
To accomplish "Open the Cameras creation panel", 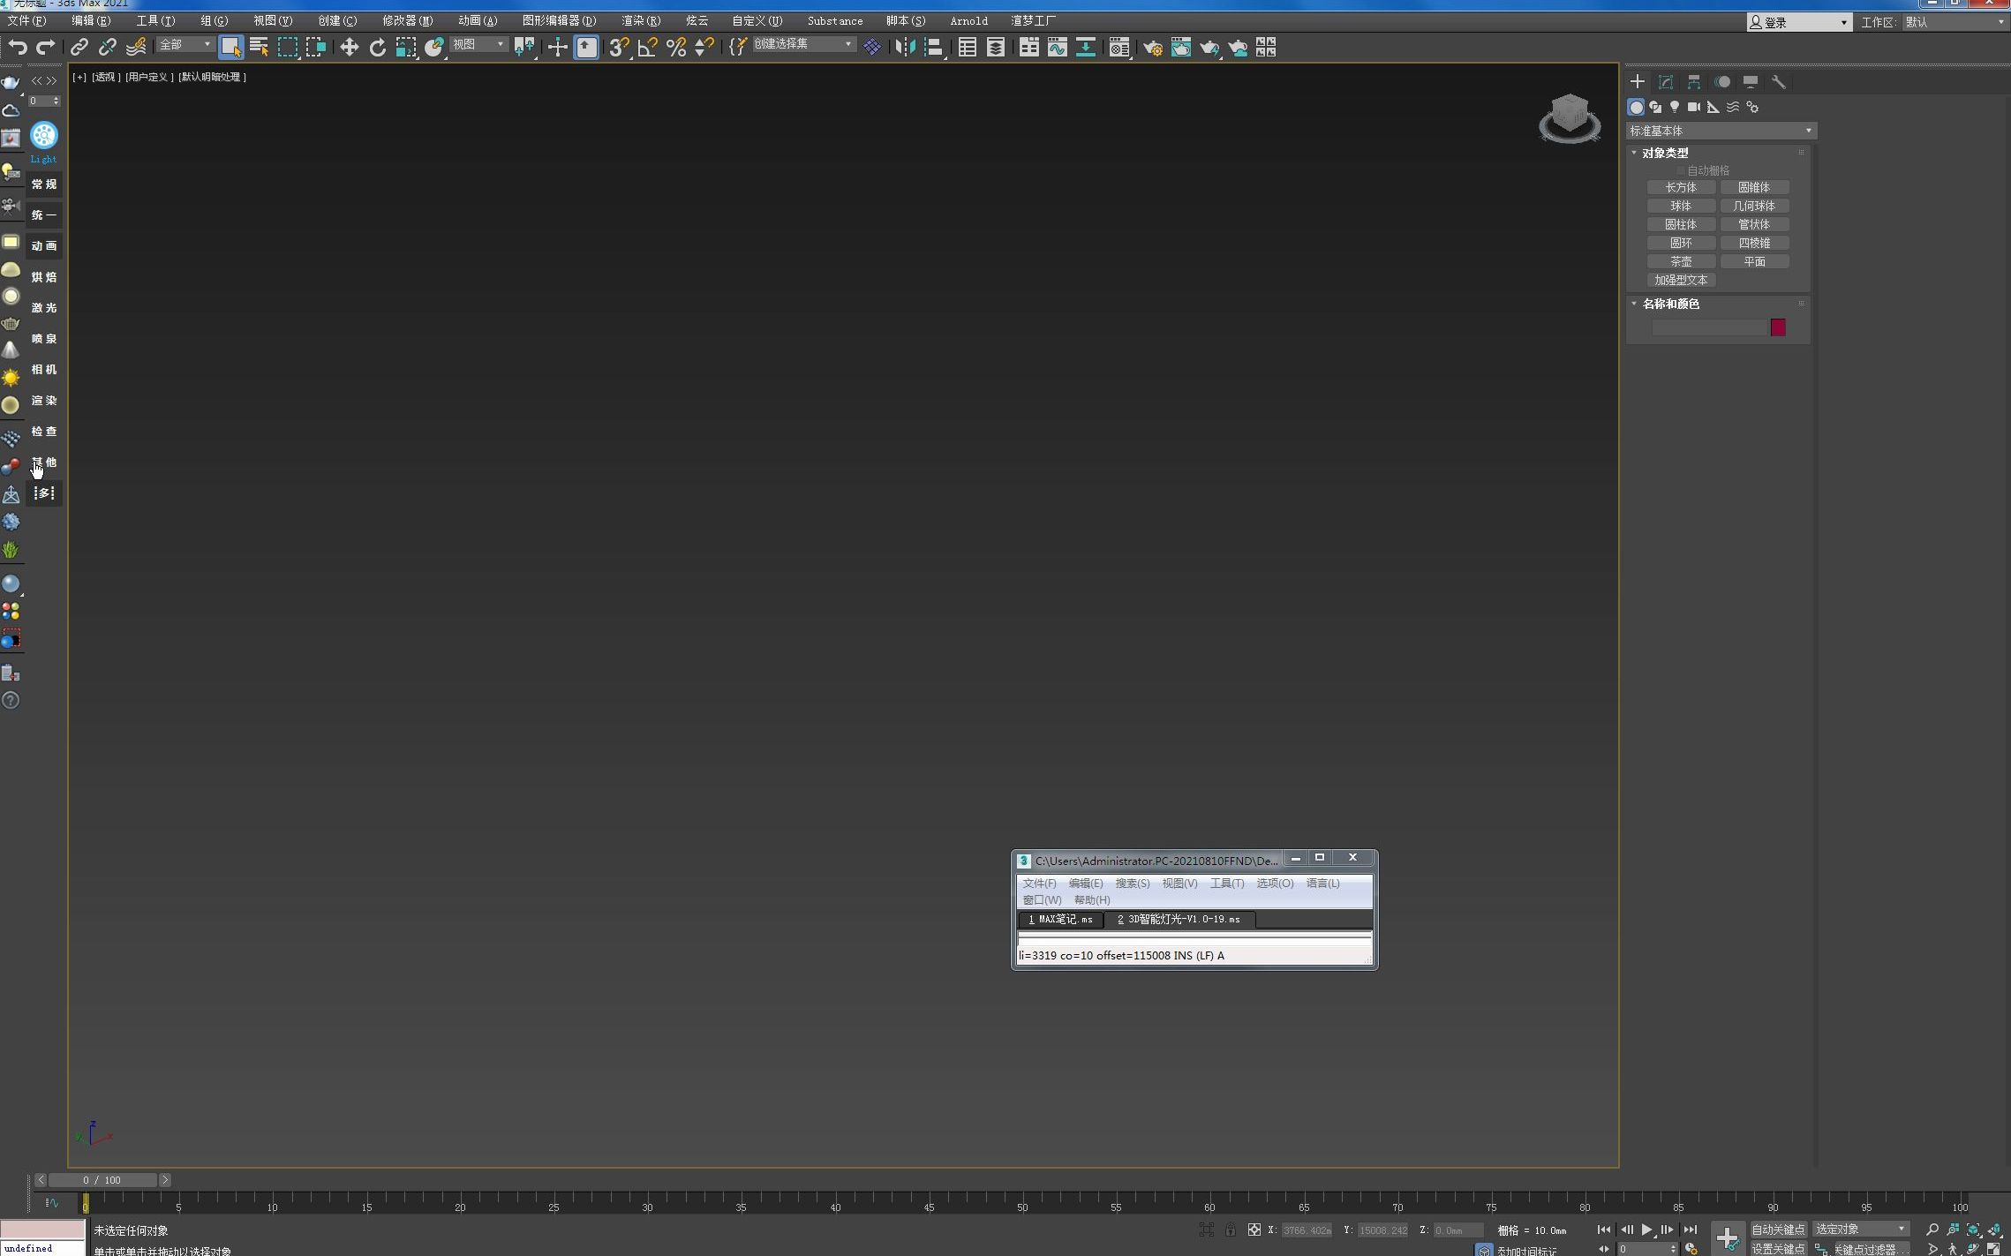I will click(1692, 107).
